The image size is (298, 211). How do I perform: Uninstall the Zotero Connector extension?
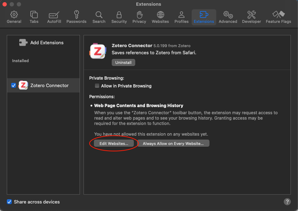[123, 62]
